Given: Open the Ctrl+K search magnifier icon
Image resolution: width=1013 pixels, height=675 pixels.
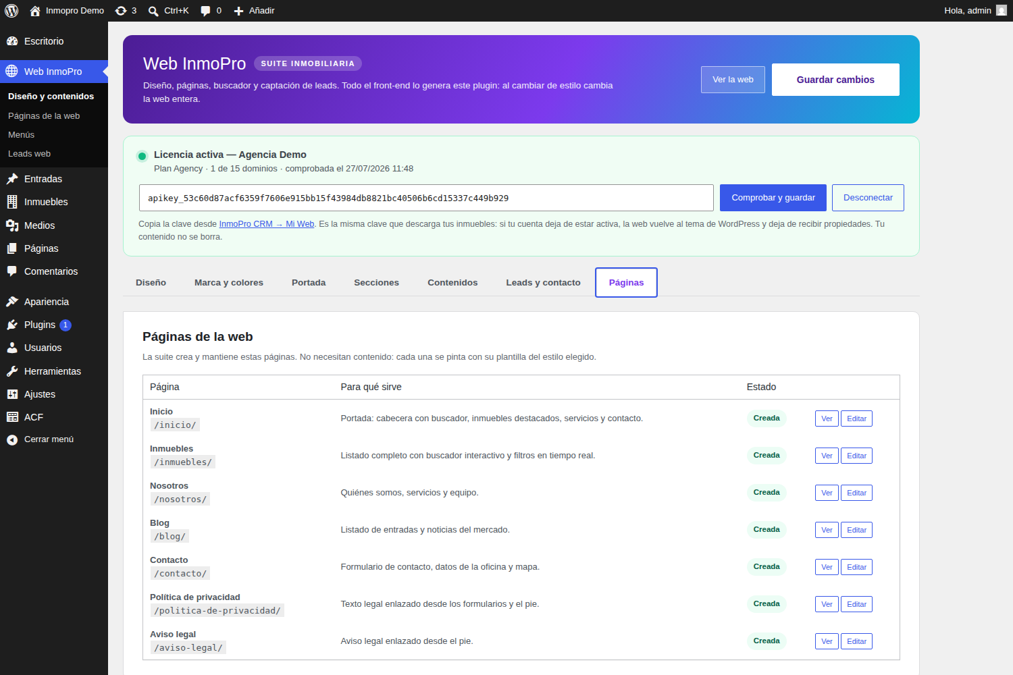Looking at the screenshot, I should [153, 11].
